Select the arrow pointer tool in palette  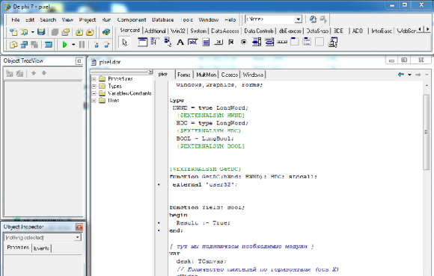(x=125, y=43)
